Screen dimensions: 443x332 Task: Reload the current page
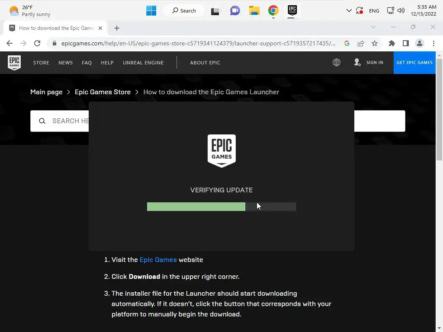[37, 43]
